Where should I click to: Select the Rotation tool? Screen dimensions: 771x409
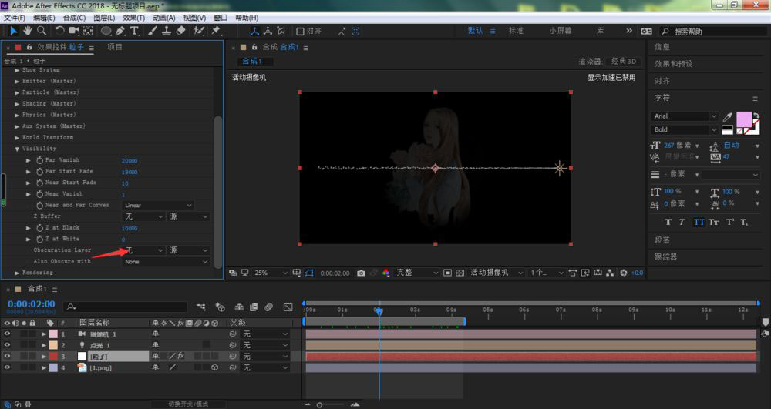point(59,31)
